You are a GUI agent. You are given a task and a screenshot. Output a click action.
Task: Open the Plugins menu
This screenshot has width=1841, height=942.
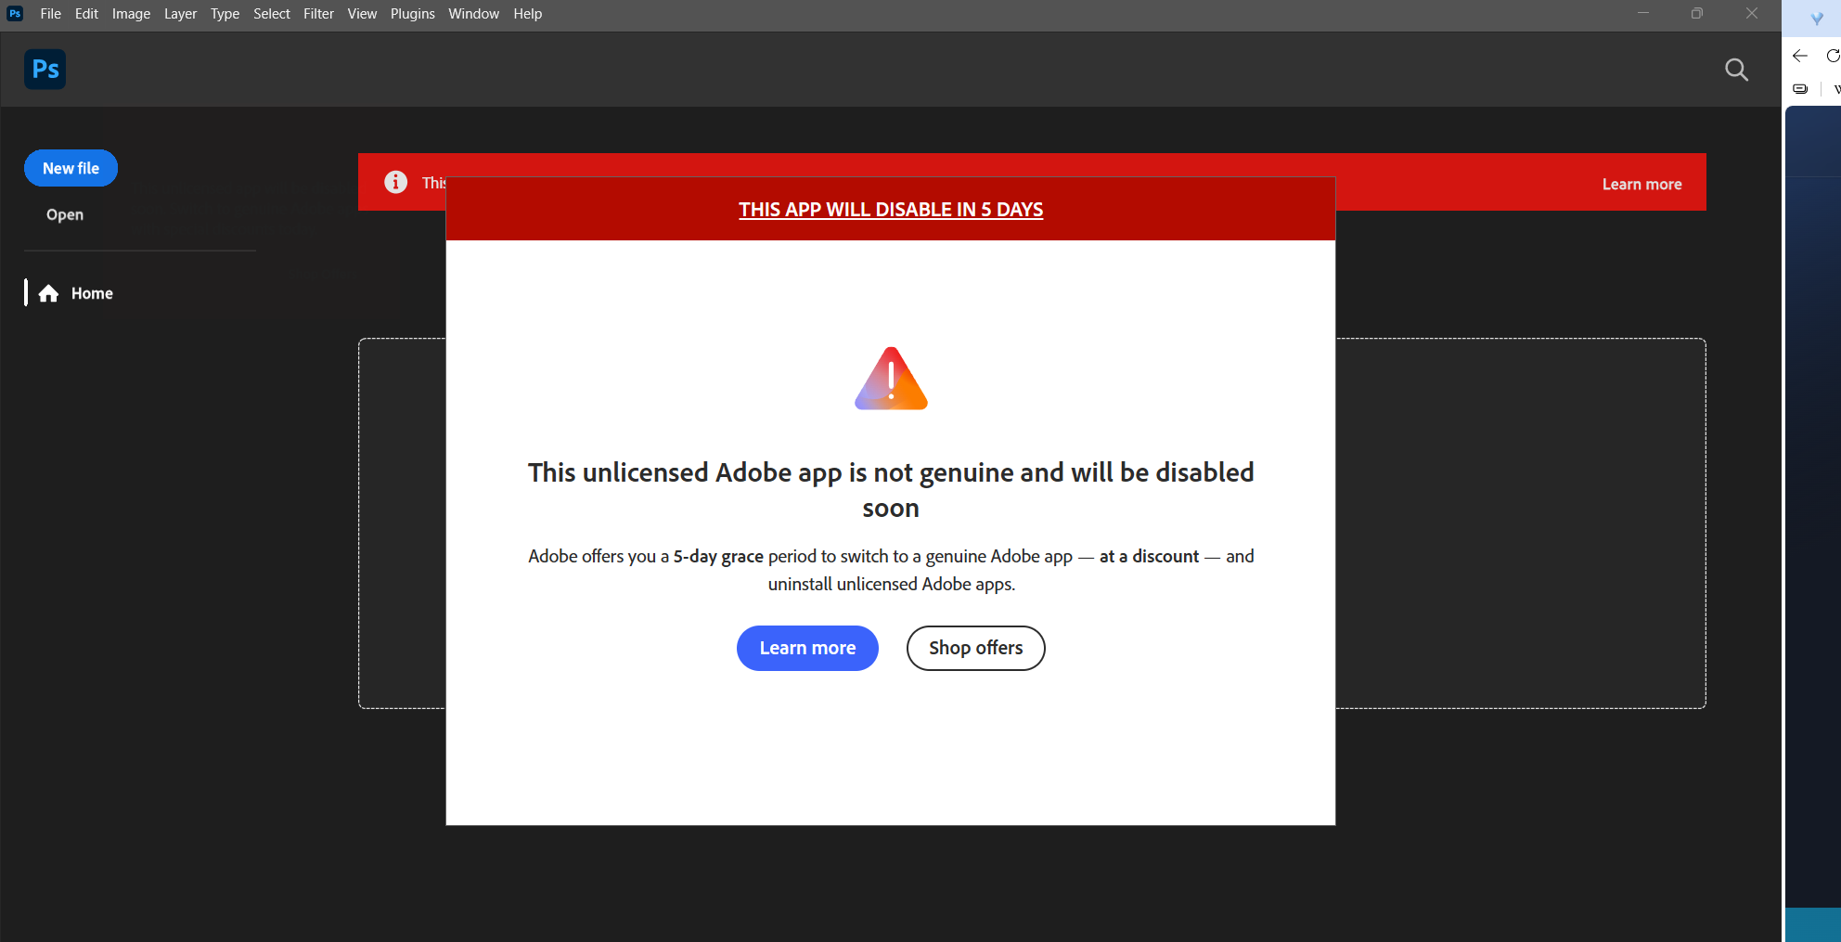412,14
